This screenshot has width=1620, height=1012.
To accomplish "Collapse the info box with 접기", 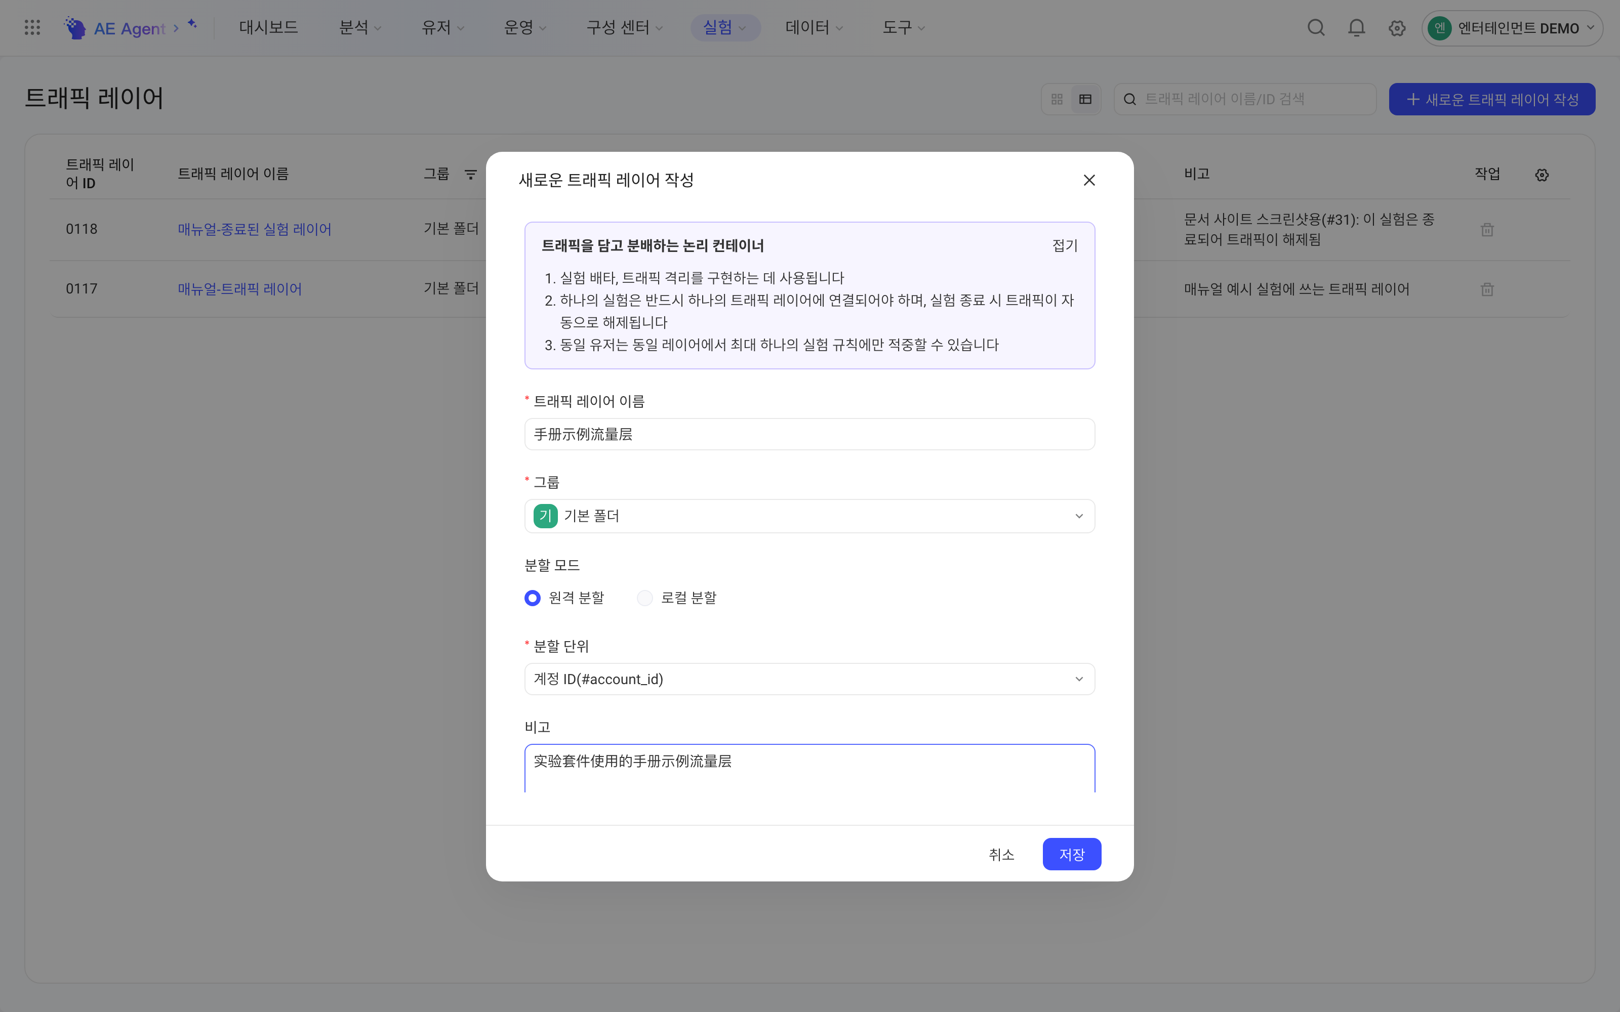I will (1064, 245).
